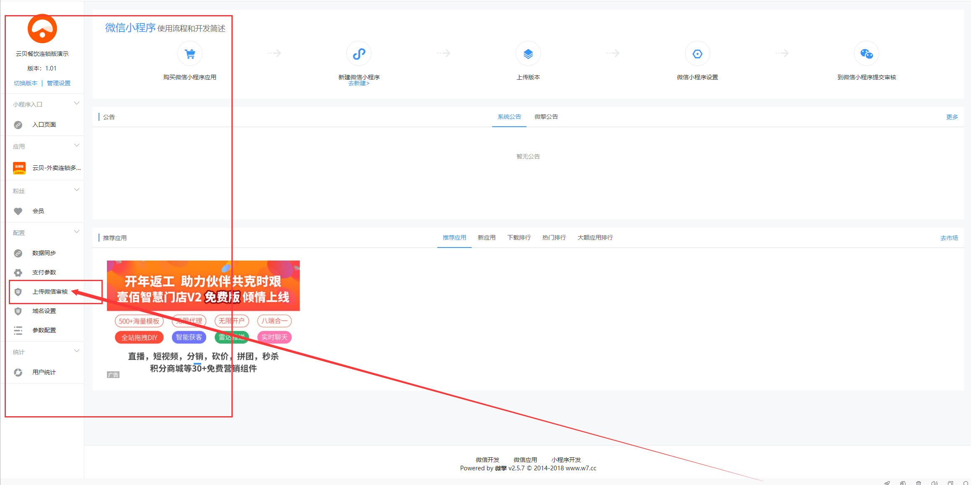Click the 云贝餐饮连锁版演示 title text
Viewport: 971px width, 485px height.
tap(42, 54)
